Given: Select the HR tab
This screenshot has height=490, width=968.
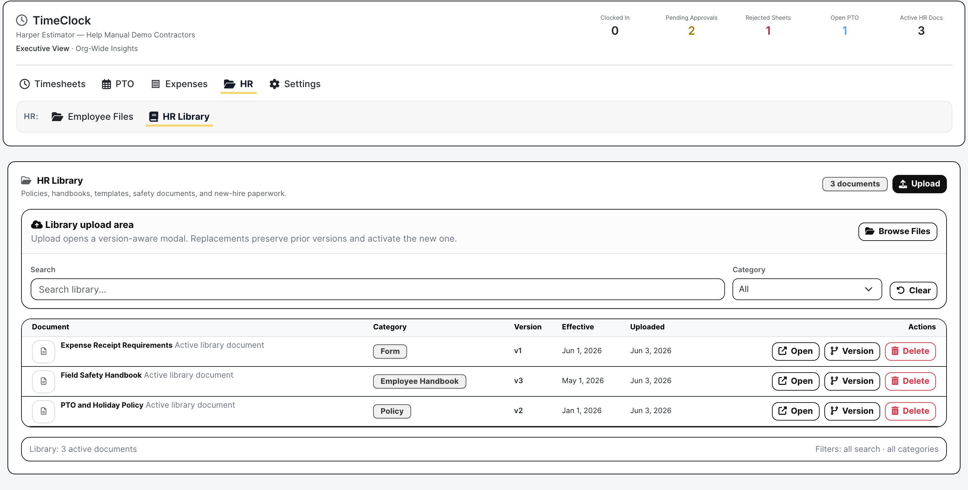Looking at the screenshot, I should point(238,84).
